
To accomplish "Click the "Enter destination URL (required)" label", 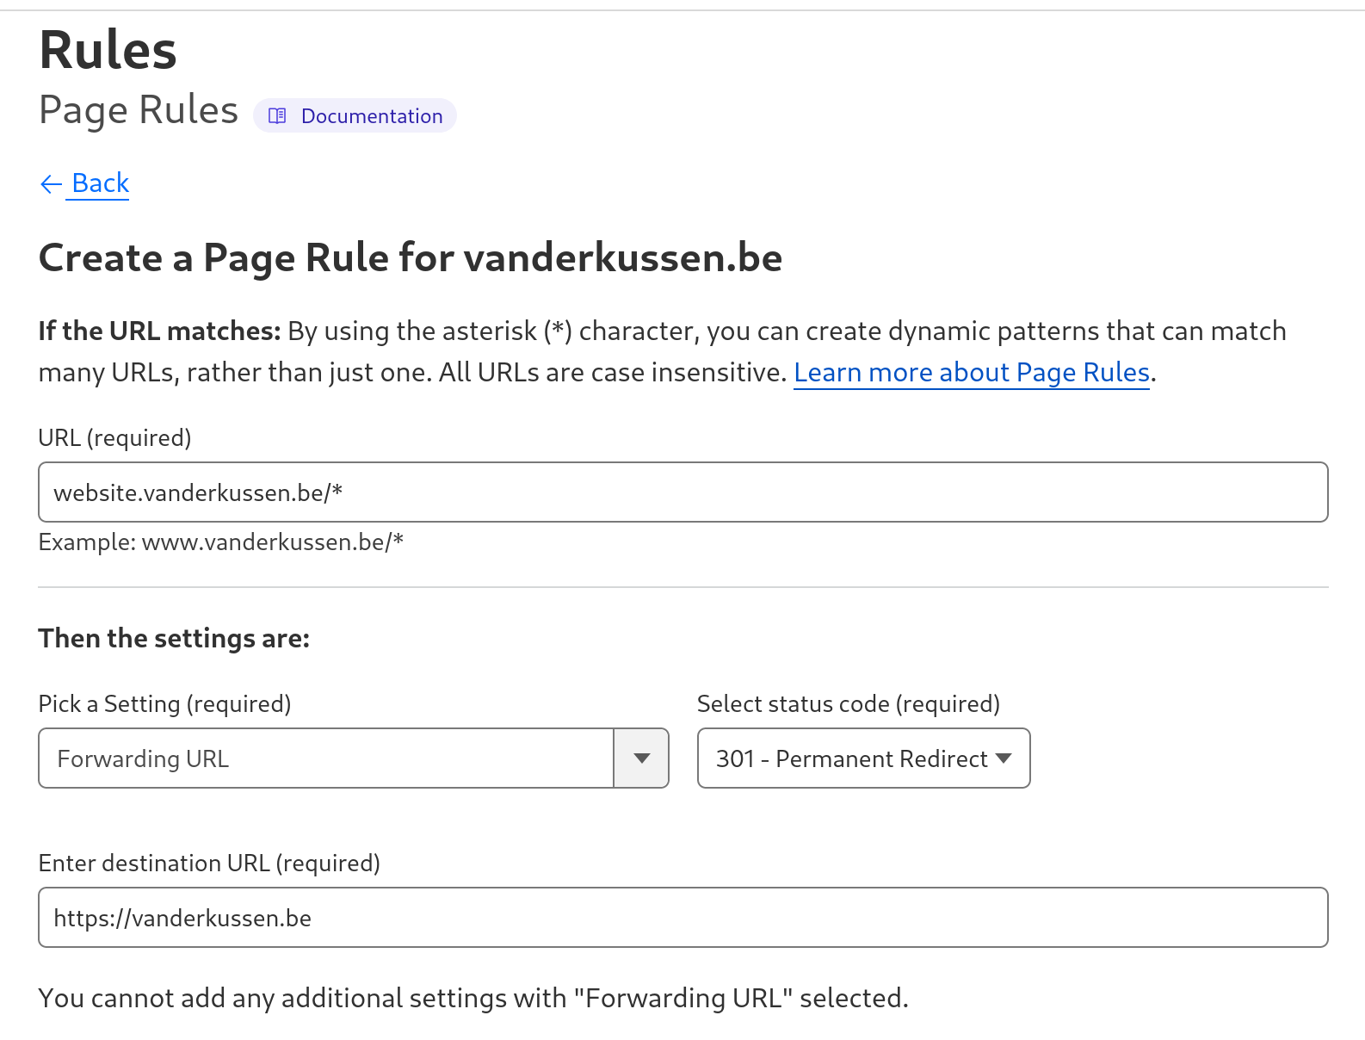I will [x=209, y=864].
